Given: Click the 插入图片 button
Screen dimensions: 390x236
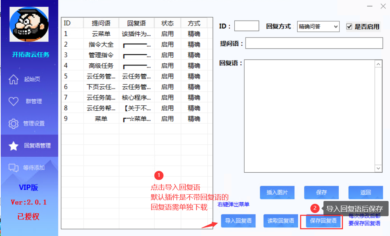Looking at the screenshot, I should click(x=277, y=192).
